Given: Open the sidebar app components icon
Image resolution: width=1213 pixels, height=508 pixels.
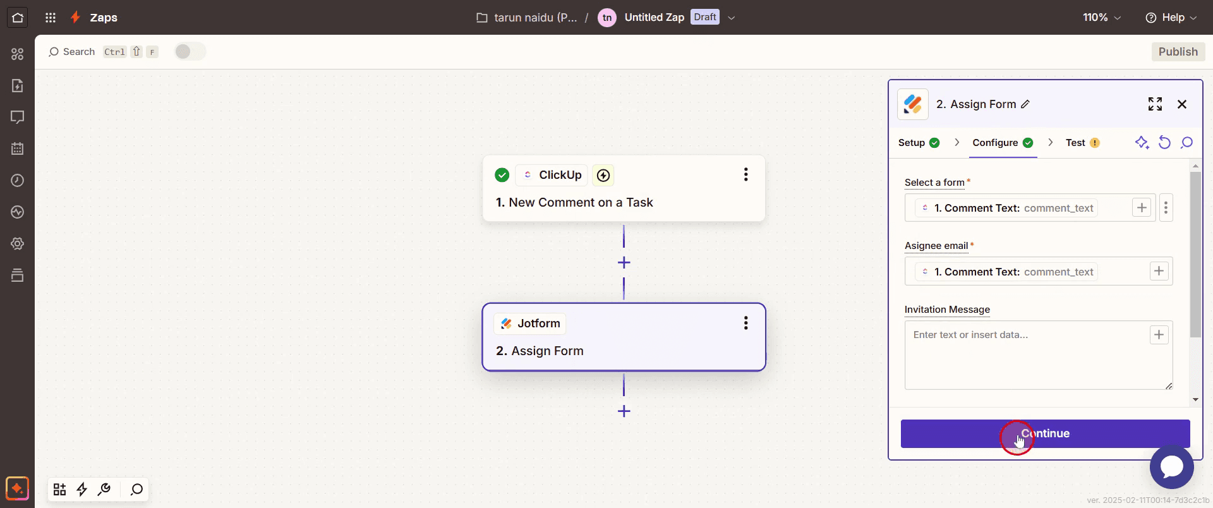Looking at the screenshot, I should (x=18, y=54).
